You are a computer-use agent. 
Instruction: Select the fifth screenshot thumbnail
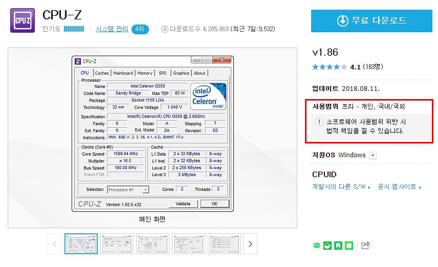[224, 244]
